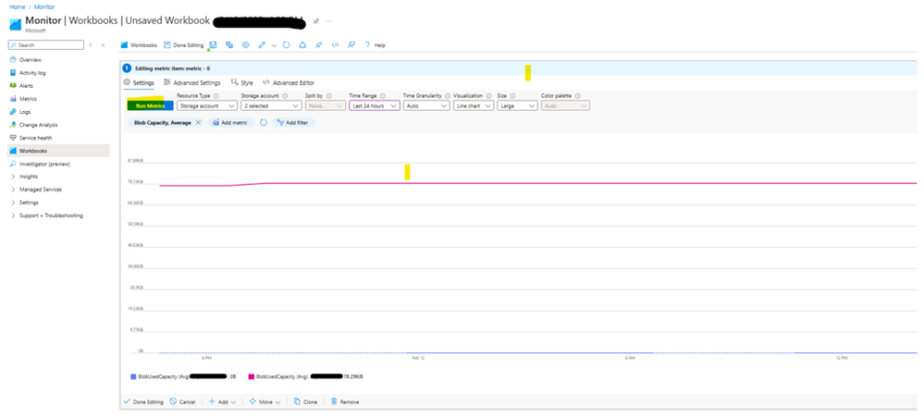Open workbook settings gear in toolbar
The height and width of the screenshot is (419, 924).
pos(246,44)
